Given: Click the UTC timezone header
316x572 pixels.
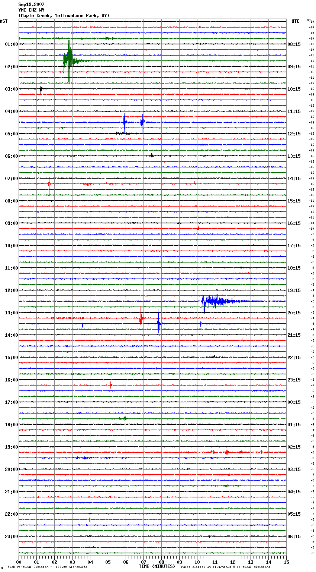Looking at the screenshot, I should 296,21.
